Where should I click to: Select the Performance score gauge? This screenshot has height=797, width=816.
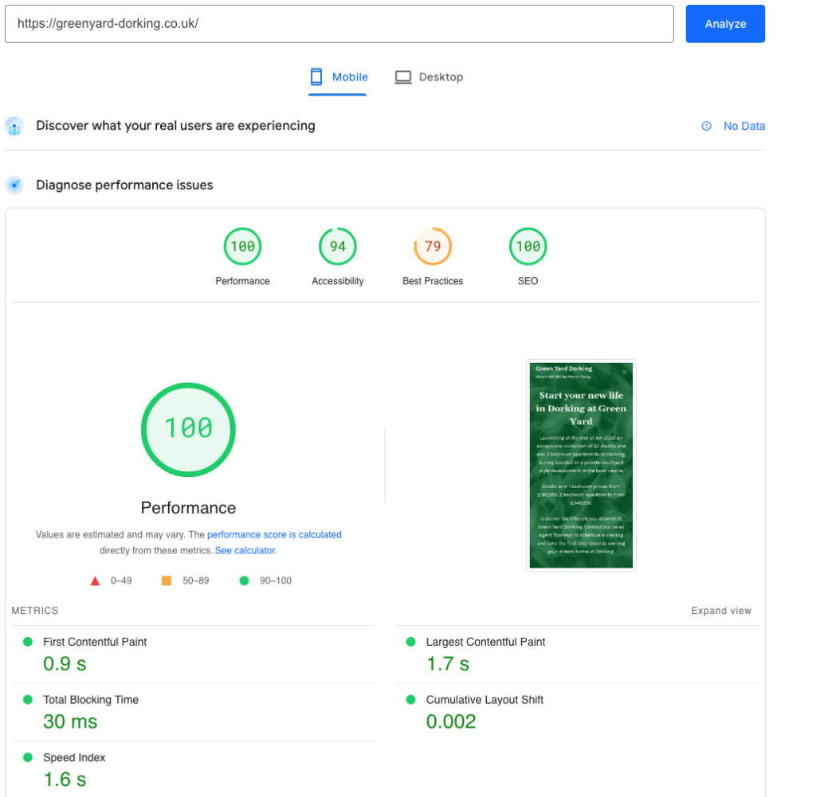tap(242, 247)
